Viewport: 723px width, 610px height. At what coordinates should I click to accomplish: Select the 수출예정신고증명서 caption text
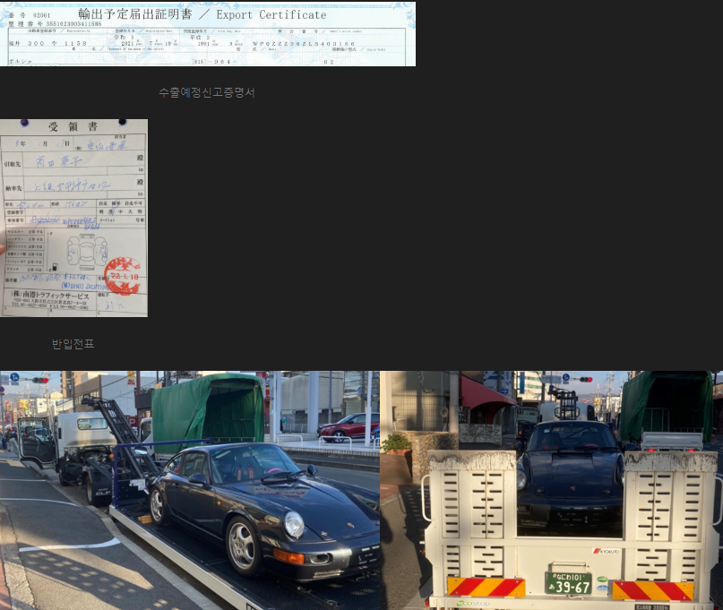pyautogui.click(x=207, y=92)
